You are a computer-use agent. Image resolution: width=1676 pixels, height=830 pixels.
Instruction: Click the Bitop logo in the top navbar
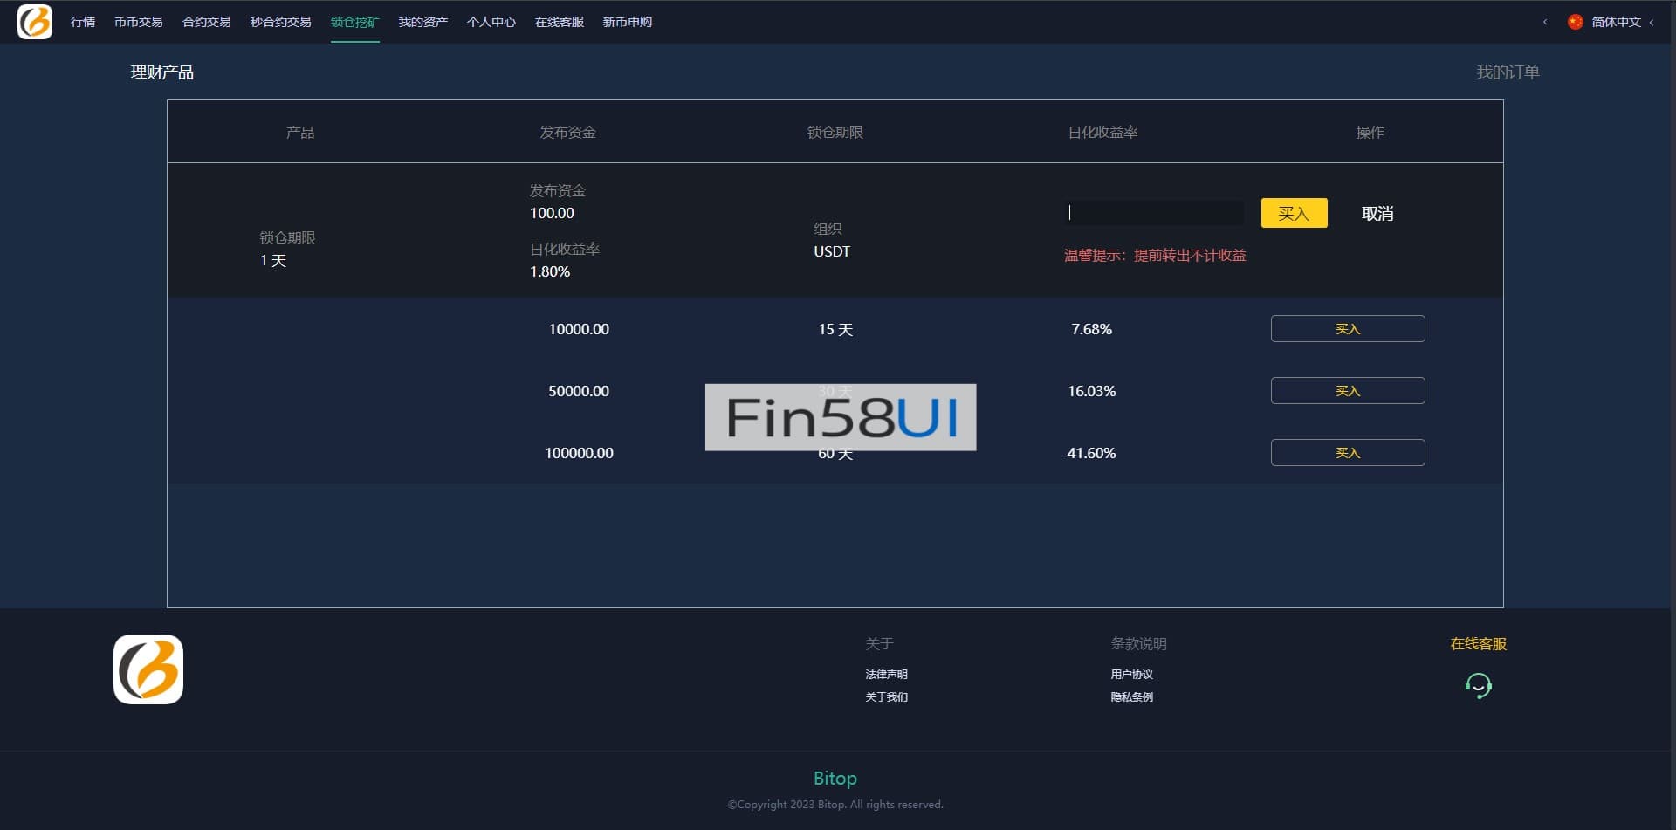click(x=35, y=22)
